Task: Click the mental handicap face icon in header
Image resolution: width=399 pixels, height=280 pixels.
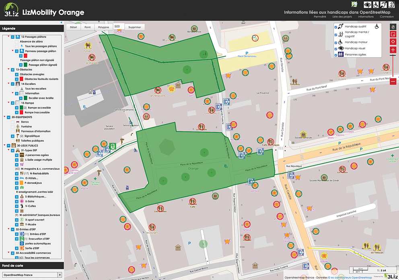Action: tap(391, 4)
